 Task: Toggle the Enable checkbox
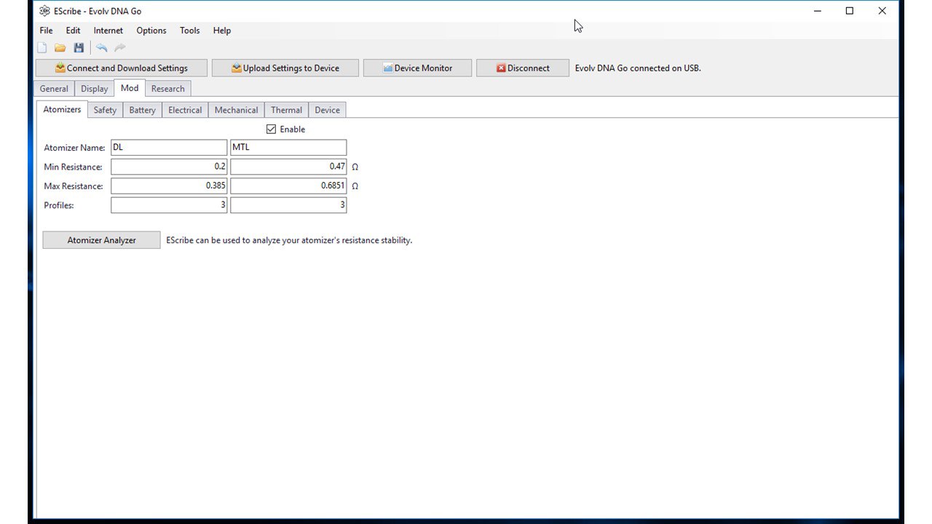(272, 130)
